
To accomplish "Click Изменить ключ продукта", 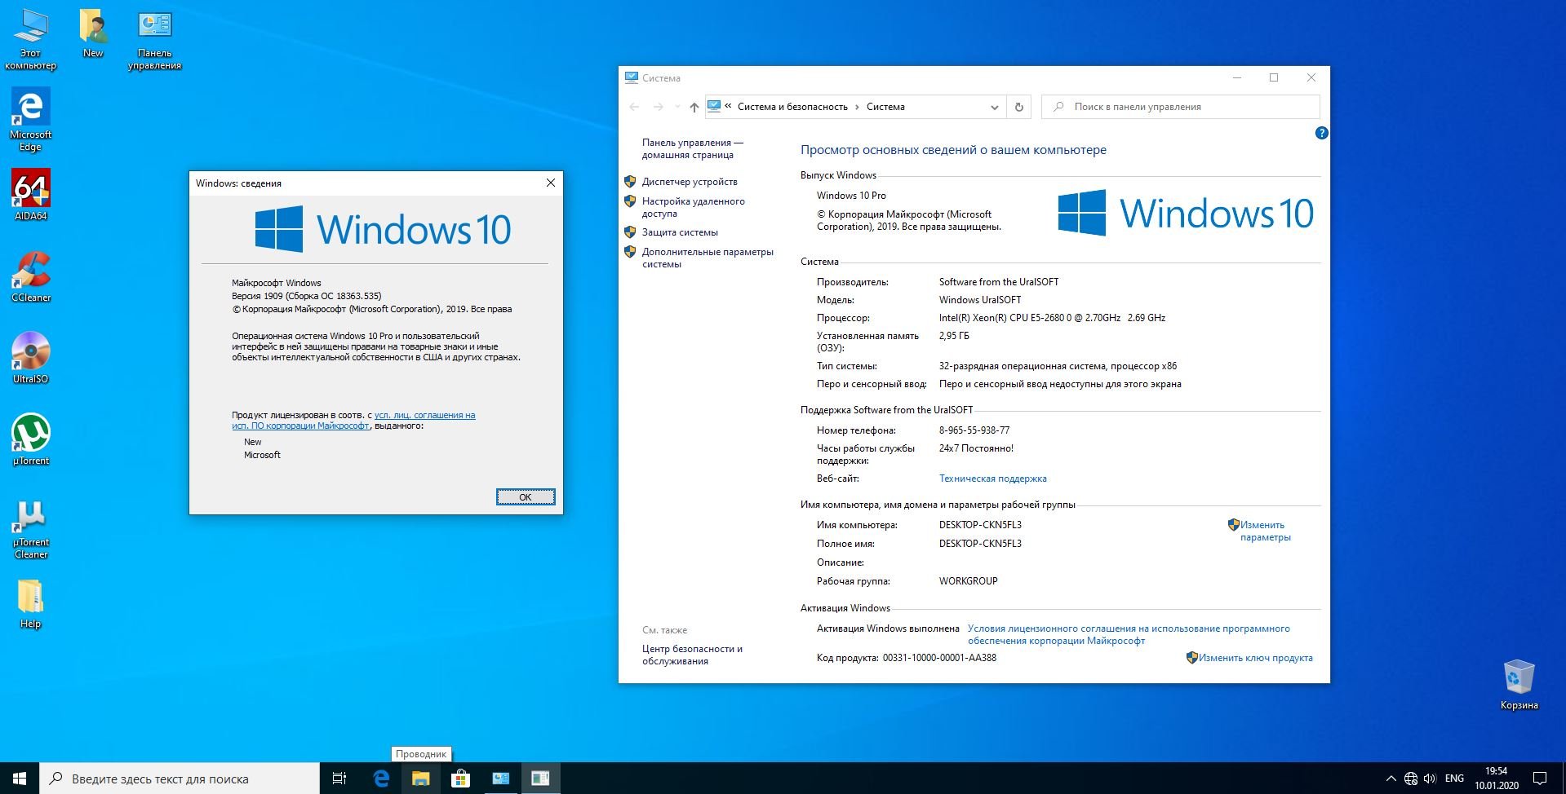I will pos(1255,658).
